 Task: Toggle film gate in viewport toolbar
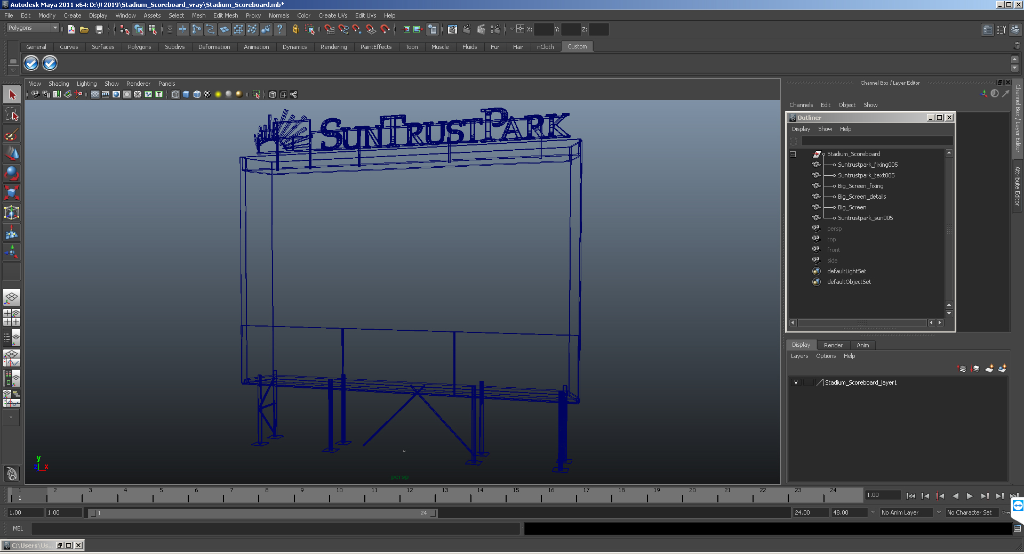(x=106, y=94)
